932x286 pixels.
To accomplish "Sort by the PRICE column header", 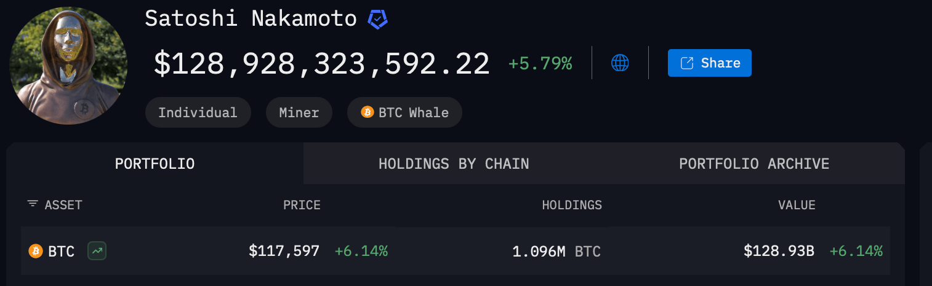I will [x=302, y=205].
